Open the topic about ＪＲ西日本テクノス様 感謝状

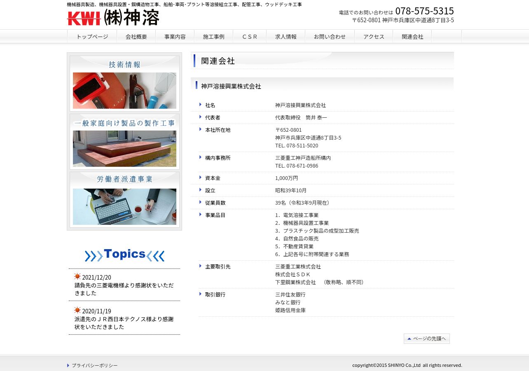124,323
